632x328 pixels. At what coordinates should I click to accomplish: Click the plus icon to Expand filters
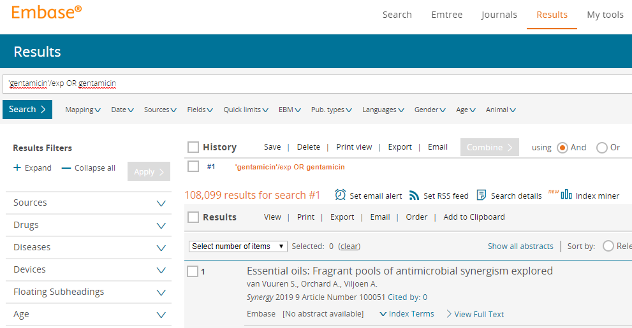pos(17,168)
